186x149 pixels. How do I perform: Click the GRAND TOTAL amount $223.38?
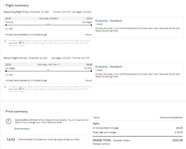(177, 140)
